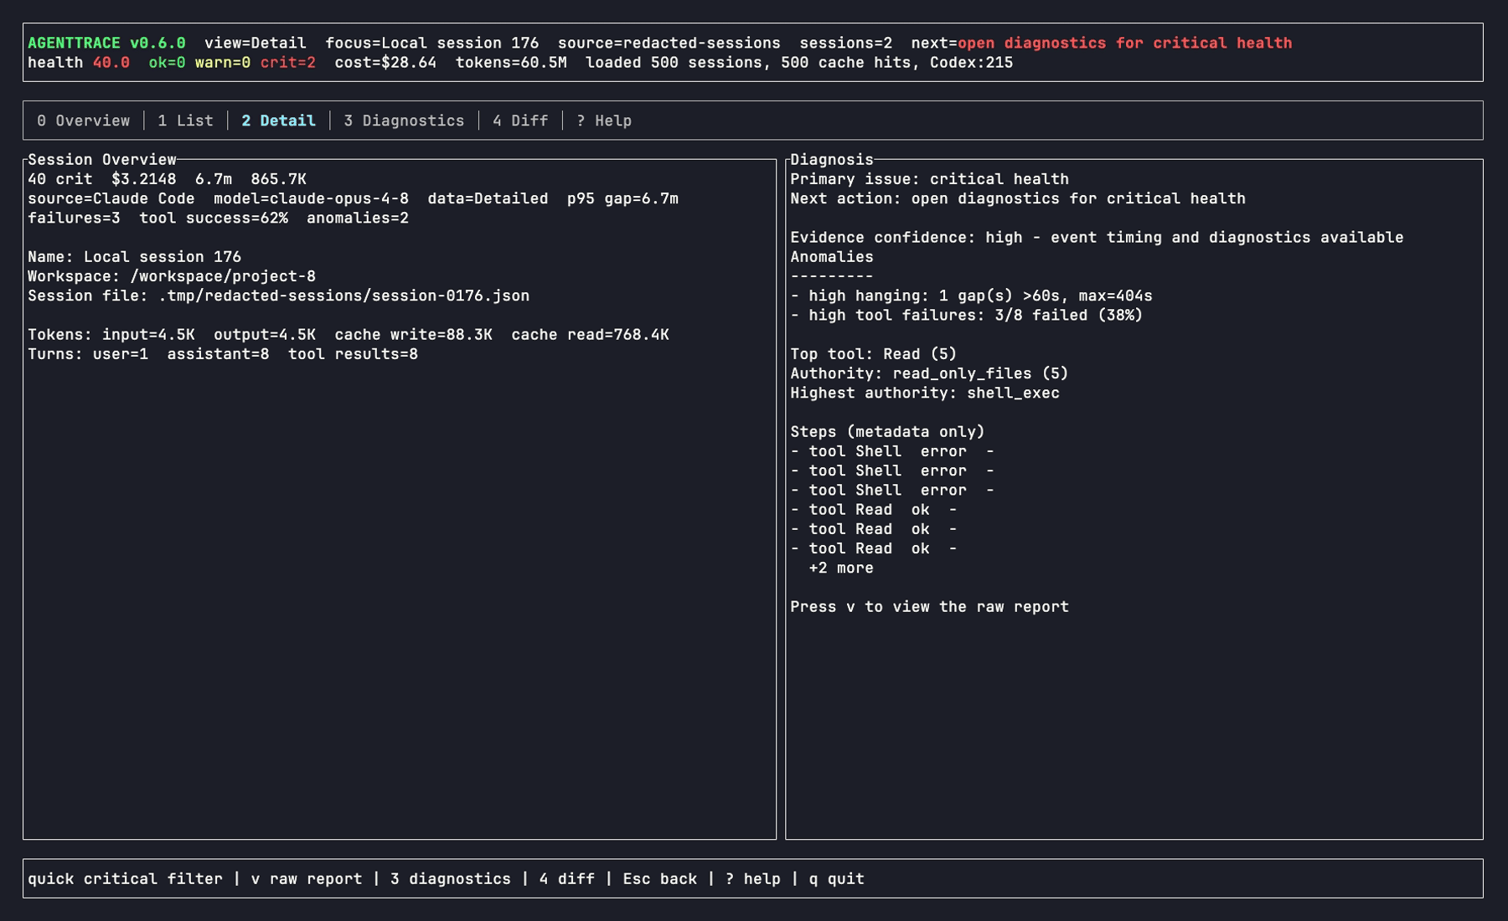This screenshot has width=1508, height=921.
Task: Click '4 diff' in footer bar
Action: tap(567, 879)
